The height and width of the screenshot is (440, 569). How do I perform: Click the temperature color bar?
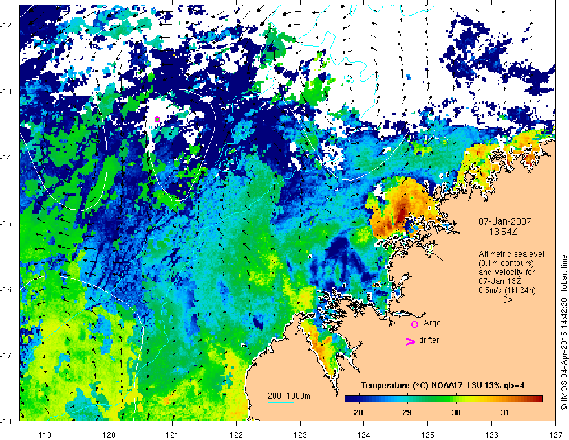[x=444, y=399]
